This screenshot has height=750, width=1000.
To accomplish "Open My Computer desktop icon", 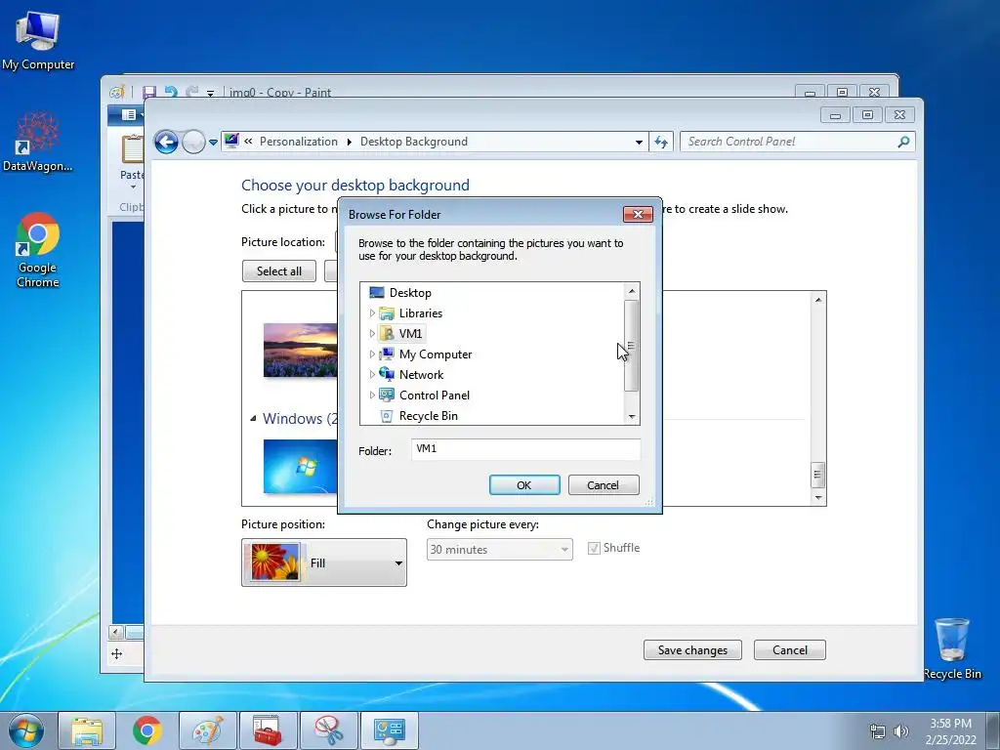I will click(38, 41).
